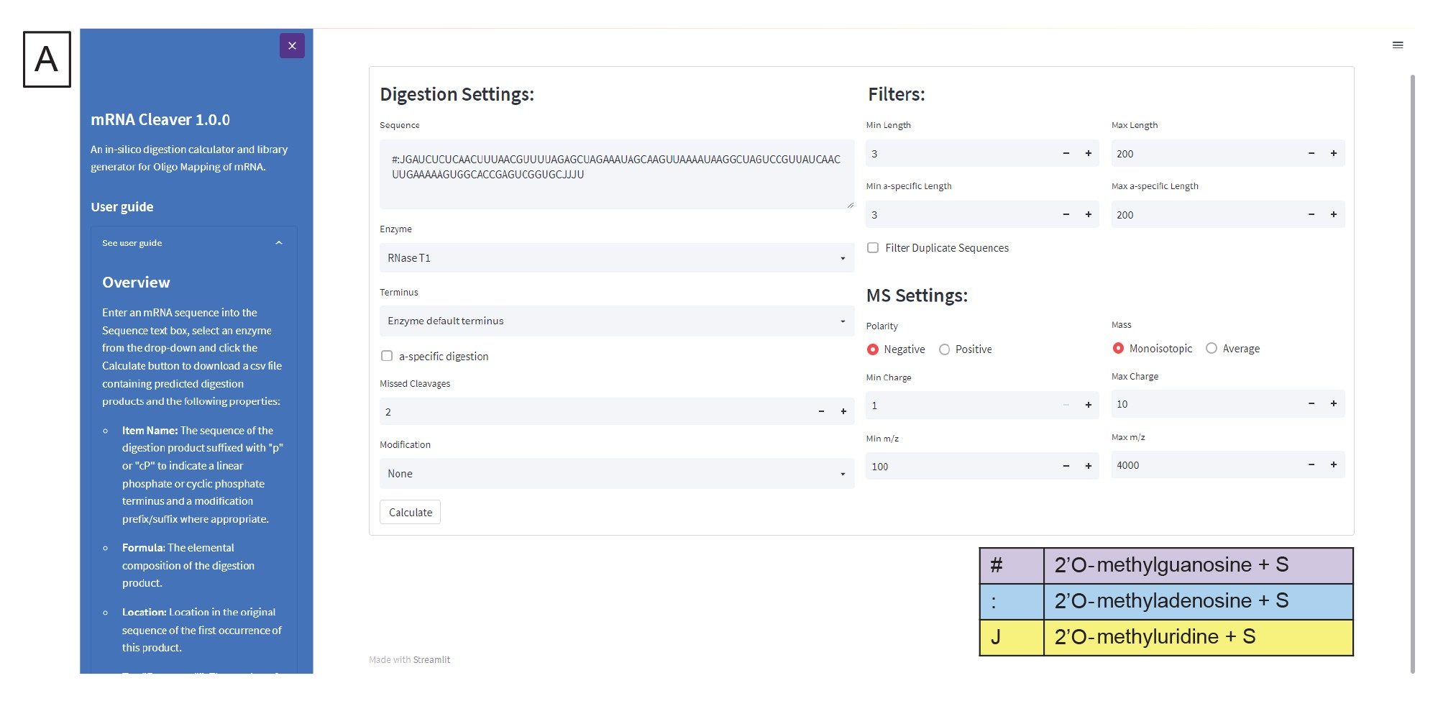Screen dimensions: 1438x719
Task: Decrease Max m/z with minus icon
Action: [1311, 465]
